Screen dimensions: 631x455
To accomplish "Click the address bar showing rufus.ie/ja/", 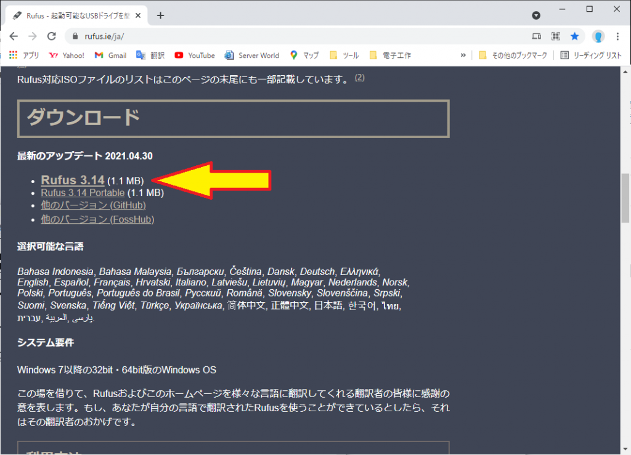I will pos(298,36).
